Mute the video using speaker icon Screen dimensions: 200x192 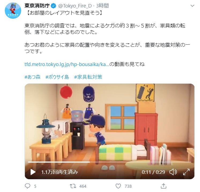click(173, 172)
